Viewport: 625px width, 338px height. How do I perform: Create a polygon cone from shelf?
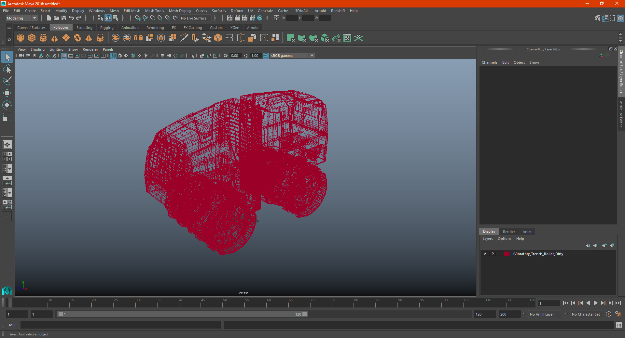tap(55, 38)
